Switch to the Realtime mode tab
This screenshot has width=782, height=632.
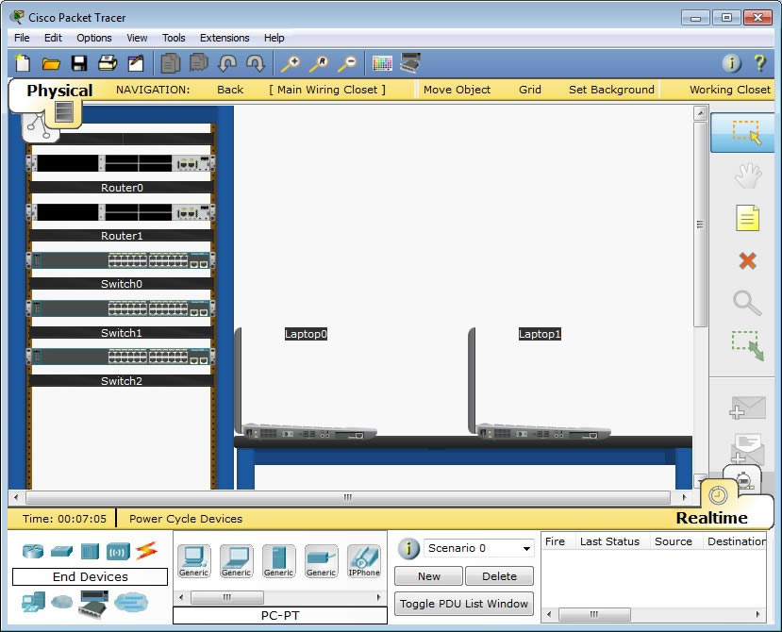click(x=712, y=517)
